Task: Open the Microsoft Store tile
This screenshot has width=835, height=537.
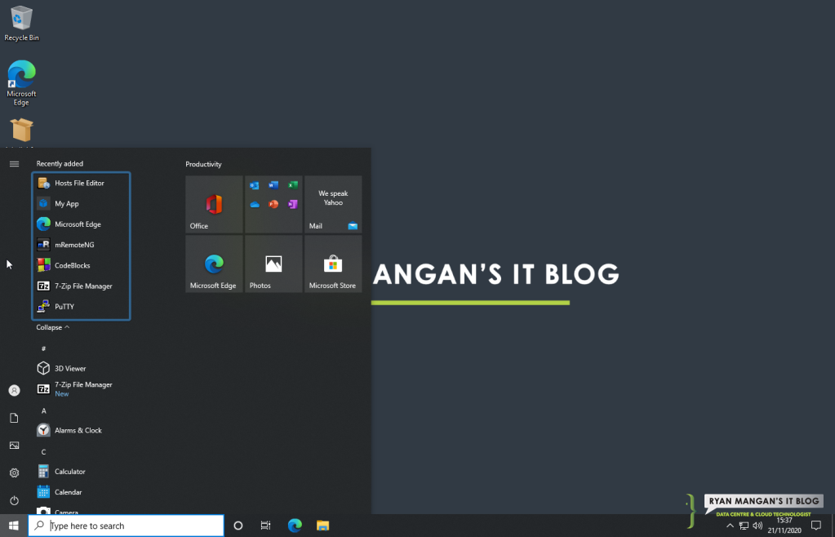Action: (x=333, y=264)
